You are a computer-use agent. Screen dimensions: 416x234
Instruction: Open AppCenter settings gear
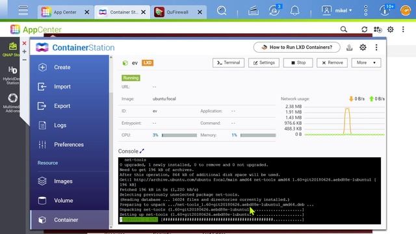tap(390, 29)
